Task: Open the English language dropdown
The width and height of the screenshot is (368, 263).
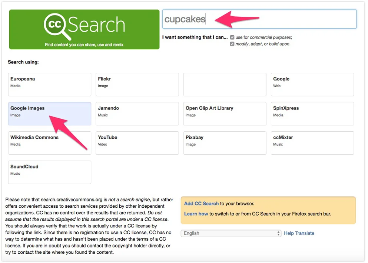Action: click(x=231, y=233)
